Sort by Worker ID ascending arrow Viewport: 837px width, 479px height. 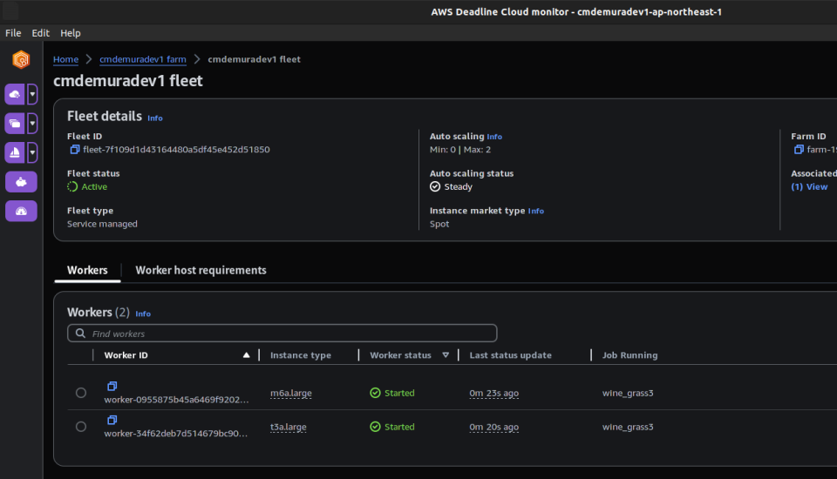(x=246, y=355)
